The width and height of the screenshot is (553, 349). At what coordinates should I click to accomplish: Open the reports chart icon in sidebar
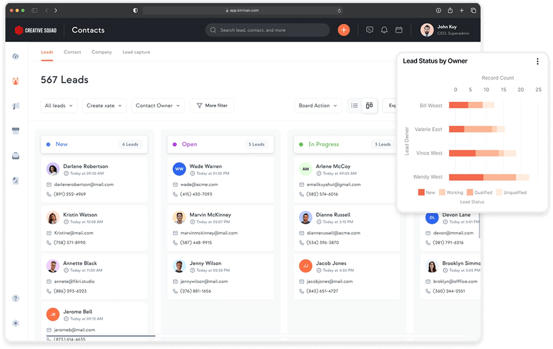click(16, 181)
